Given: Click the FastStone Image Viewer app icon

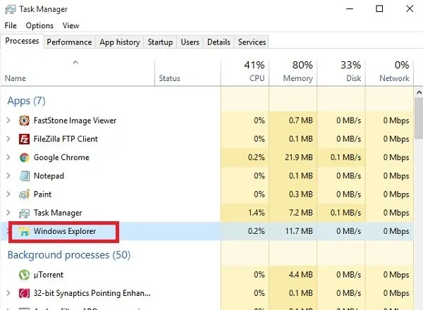Looking at the screenshot, I should pos(24,120).
